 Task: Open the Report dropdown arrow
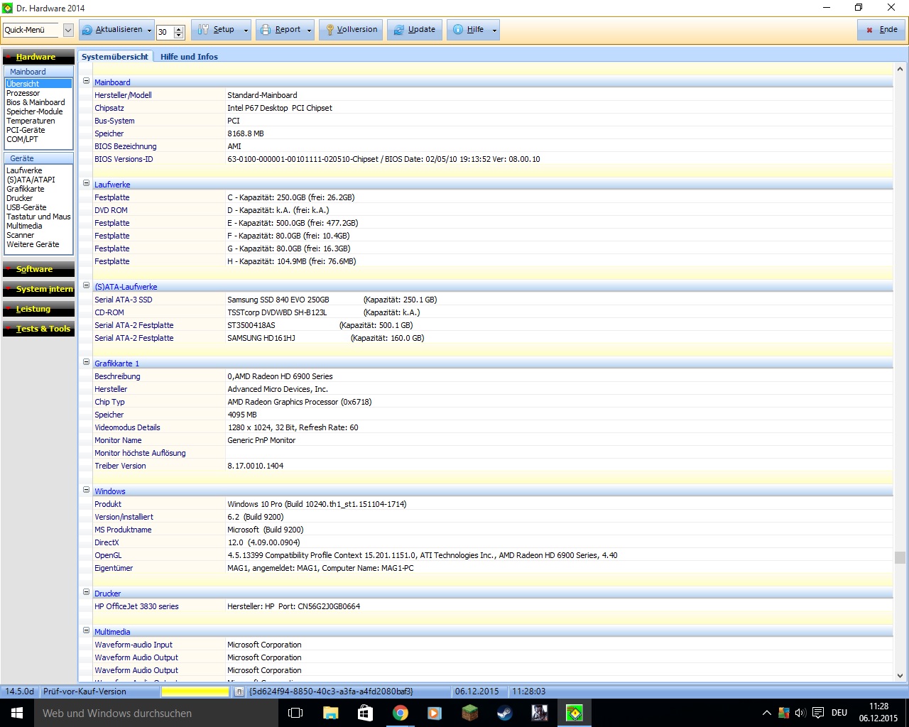pyautogui.click(x=310, y=31)
